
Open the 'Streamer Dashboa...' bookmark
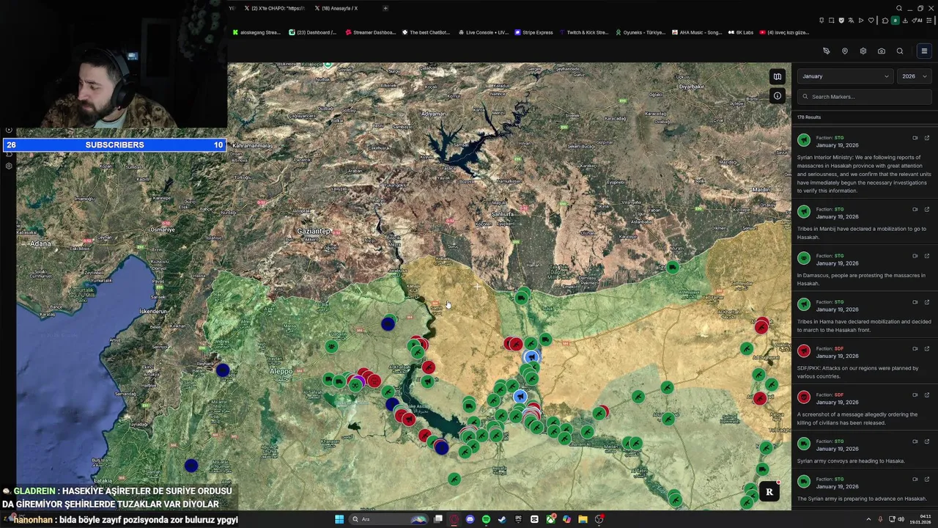pyautogui.click(x=370, y=32)
